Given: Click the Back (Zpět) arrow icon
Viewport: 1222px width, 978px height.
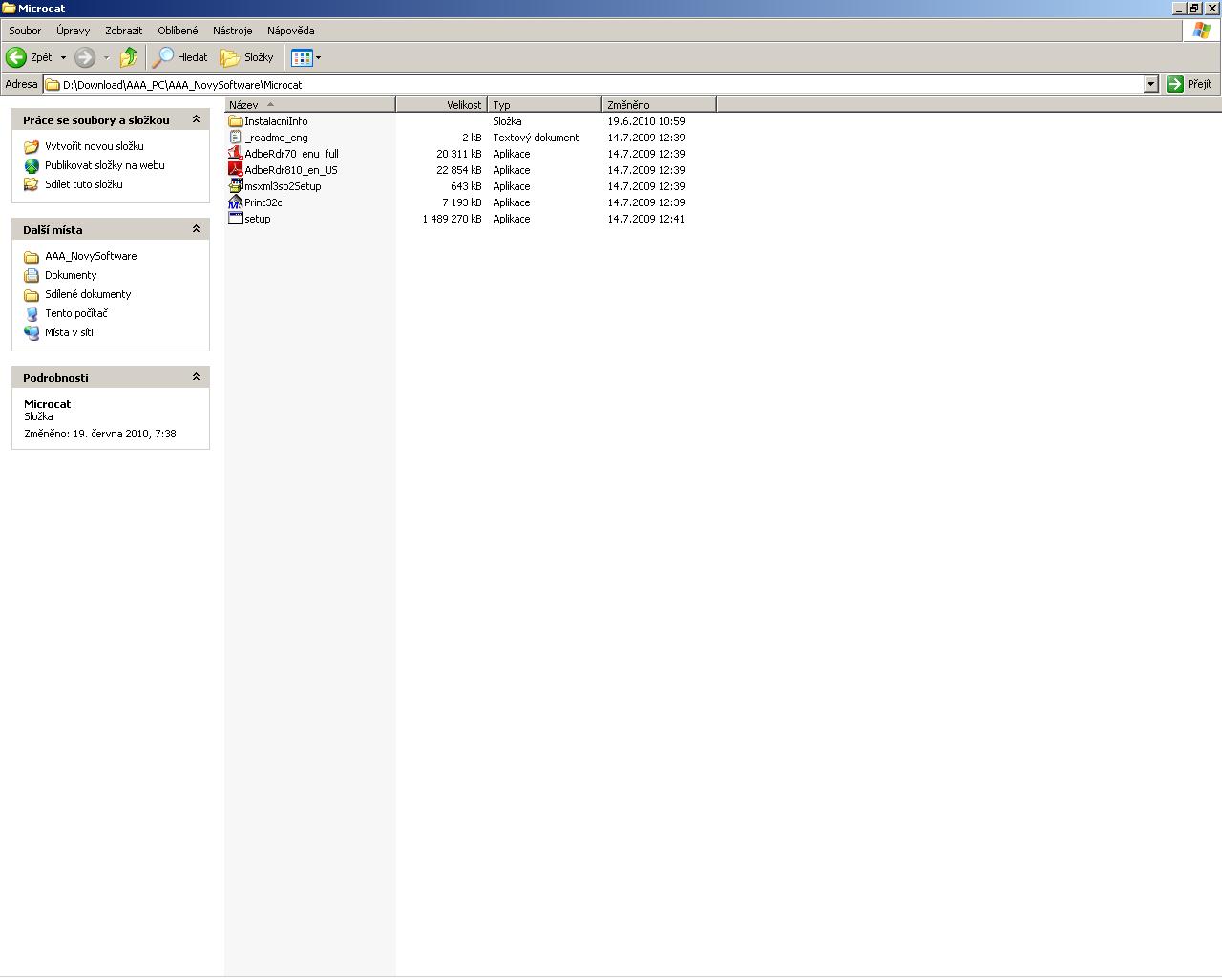Looking at the screenshot, I should [x=16, y=57].
